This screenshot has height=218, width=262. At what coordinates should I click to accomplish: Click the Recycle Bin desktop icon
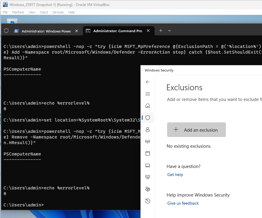12,21
